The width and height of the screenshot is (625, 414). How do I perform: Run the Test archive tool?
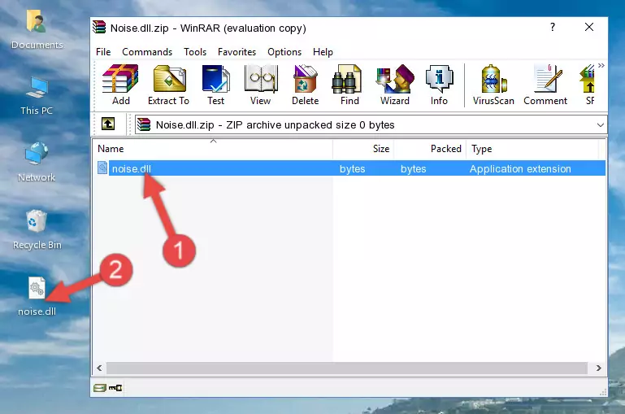point(215,85)
